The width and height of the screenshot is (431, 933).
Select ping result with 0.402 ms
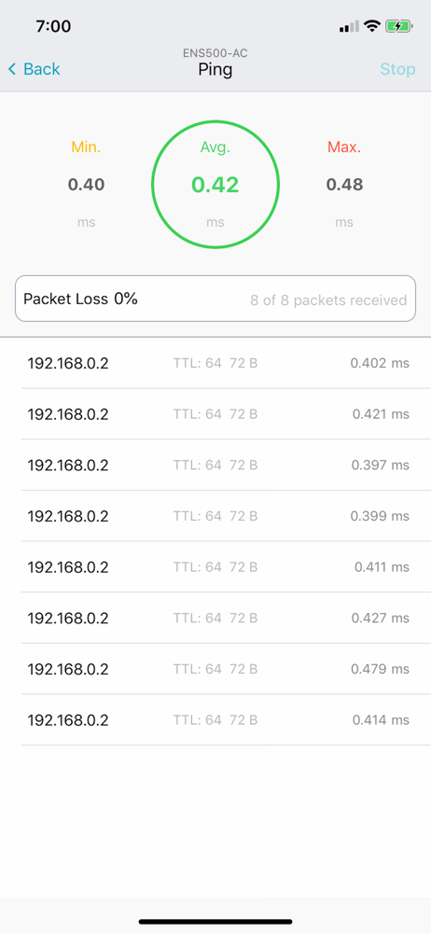pos(215,363)
